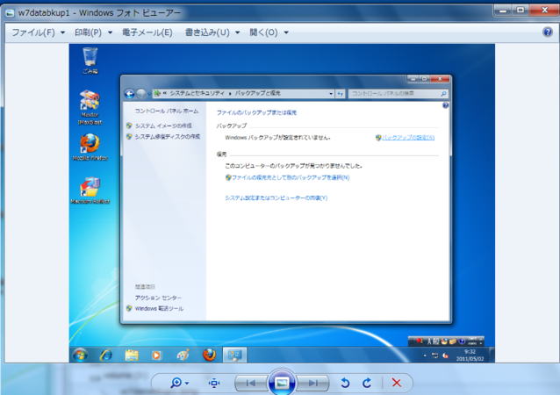The width and height of the screenshot is (560, 395).
Task: Open Internet Explorer from the taskbar
Action: click(x=106, y=355)
